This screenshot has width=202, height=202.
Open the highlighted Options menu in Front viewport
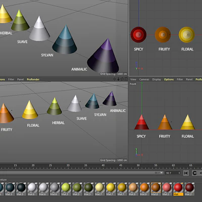pos(169,79)
